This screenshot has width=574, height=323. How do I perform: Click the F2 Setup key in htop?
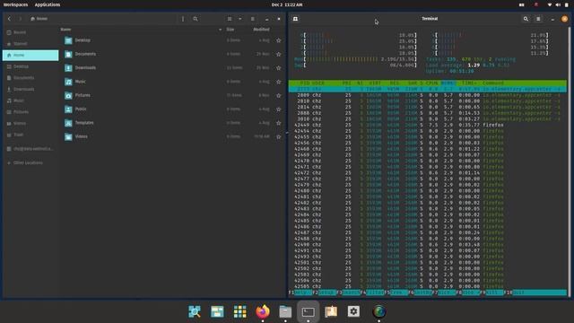click(x=325, y=292)
